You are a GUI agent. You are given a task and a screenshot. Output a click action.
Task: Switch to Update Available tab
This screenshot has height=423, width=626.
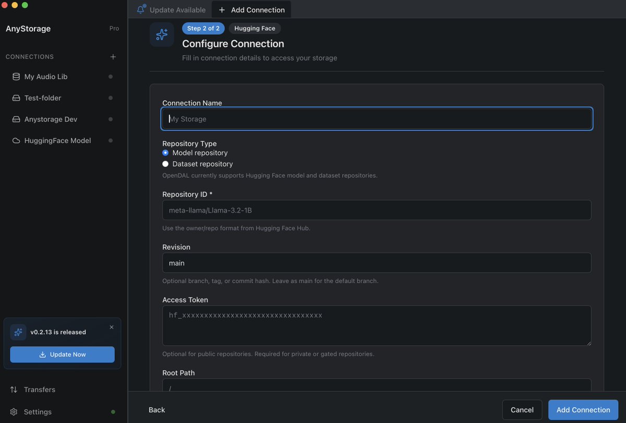click(x=171, y=9)
